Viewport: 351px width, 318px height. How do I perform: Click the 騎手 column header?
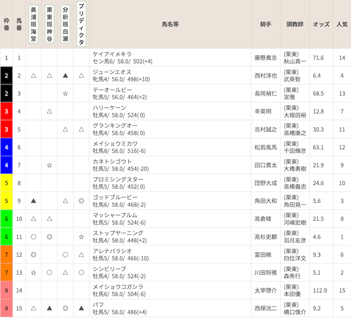[x=265, y=24]
